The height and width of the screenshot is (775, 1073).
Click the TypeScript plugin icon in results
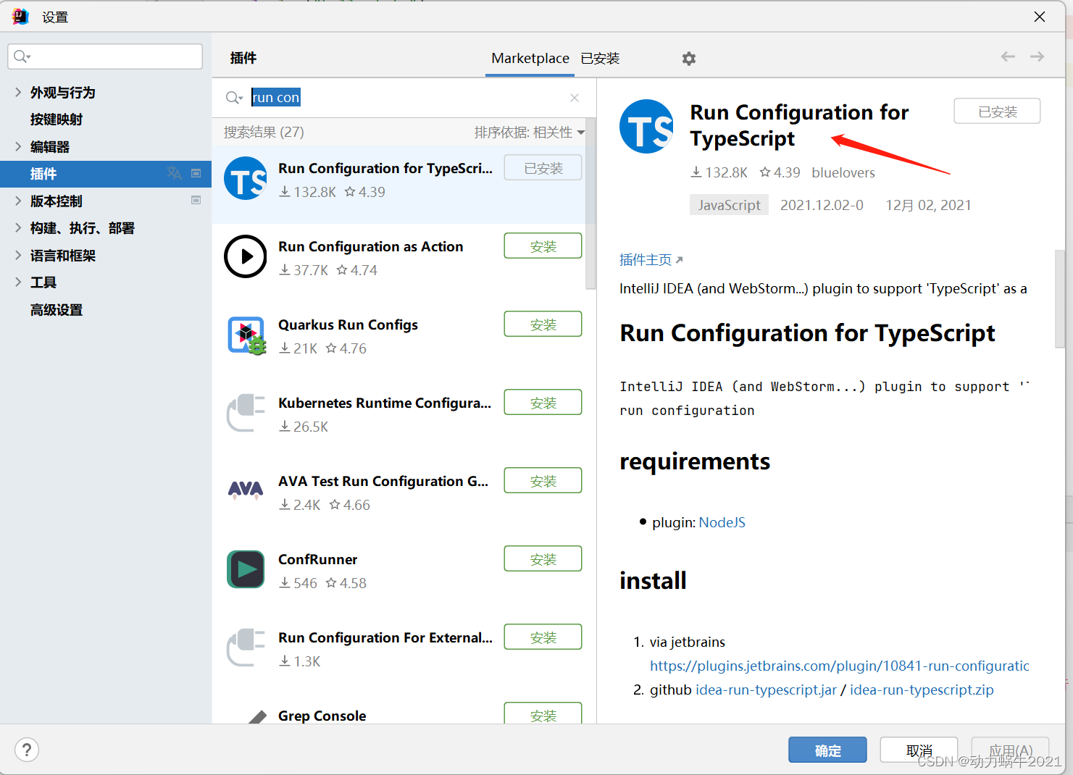click(x=246, y=179)
